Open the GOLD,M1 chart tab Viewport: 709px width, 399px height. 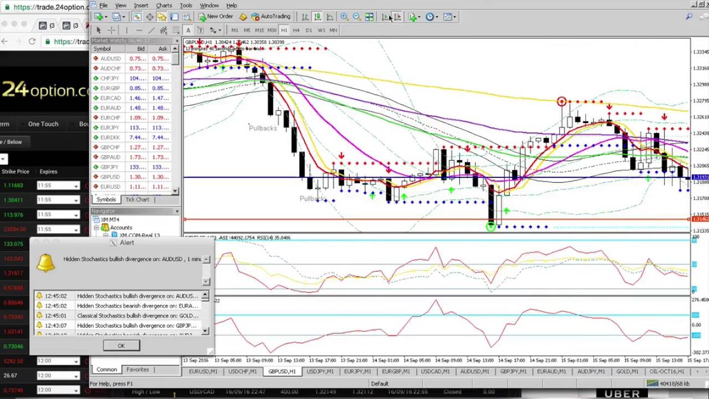click(x=628, y=371)
